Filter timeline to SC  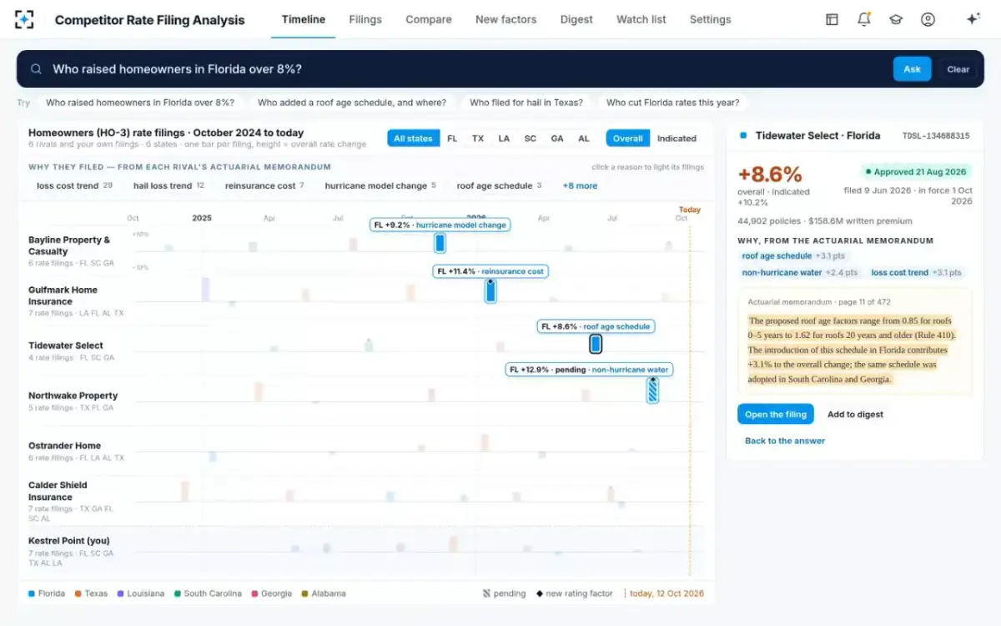[x=531, y=139]
